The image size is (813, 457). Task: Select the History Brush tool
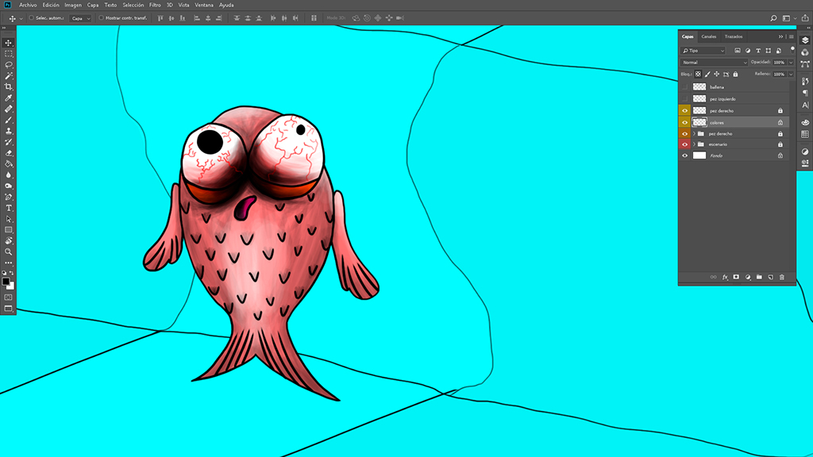click(8, 142)
